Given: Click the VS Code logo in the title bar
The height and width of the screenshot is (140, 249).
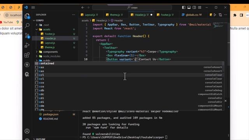Looking at the screenshot, I should tap(26, 7).
